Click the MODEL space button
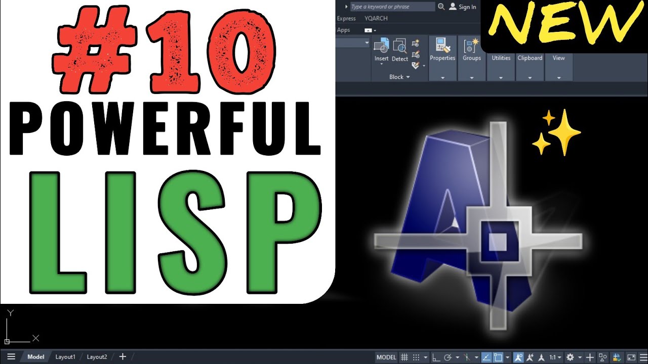Image resolution: width=648 pixels, height=364 pixels. [386, 357]
